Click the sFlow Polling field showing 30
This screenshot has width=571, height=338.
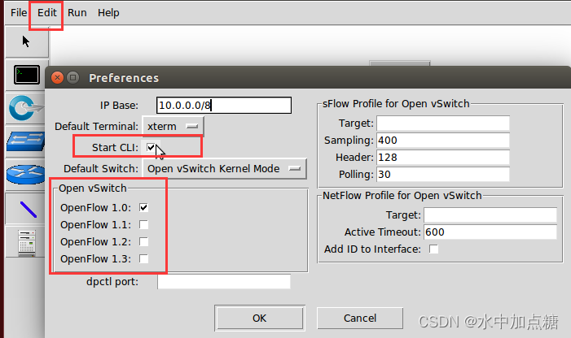pos(443,174)
